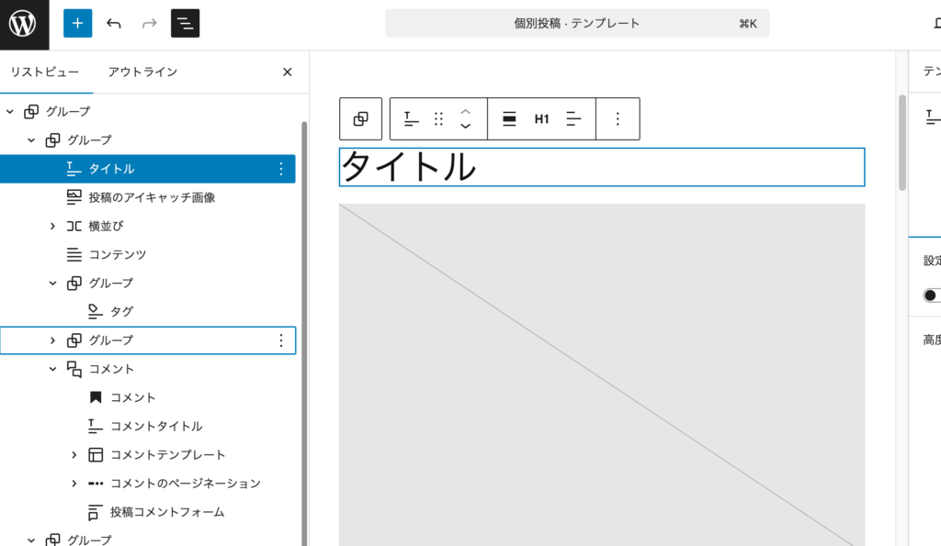
Task: Expand the 横並び block in list view
Action: tap(52, 226)
